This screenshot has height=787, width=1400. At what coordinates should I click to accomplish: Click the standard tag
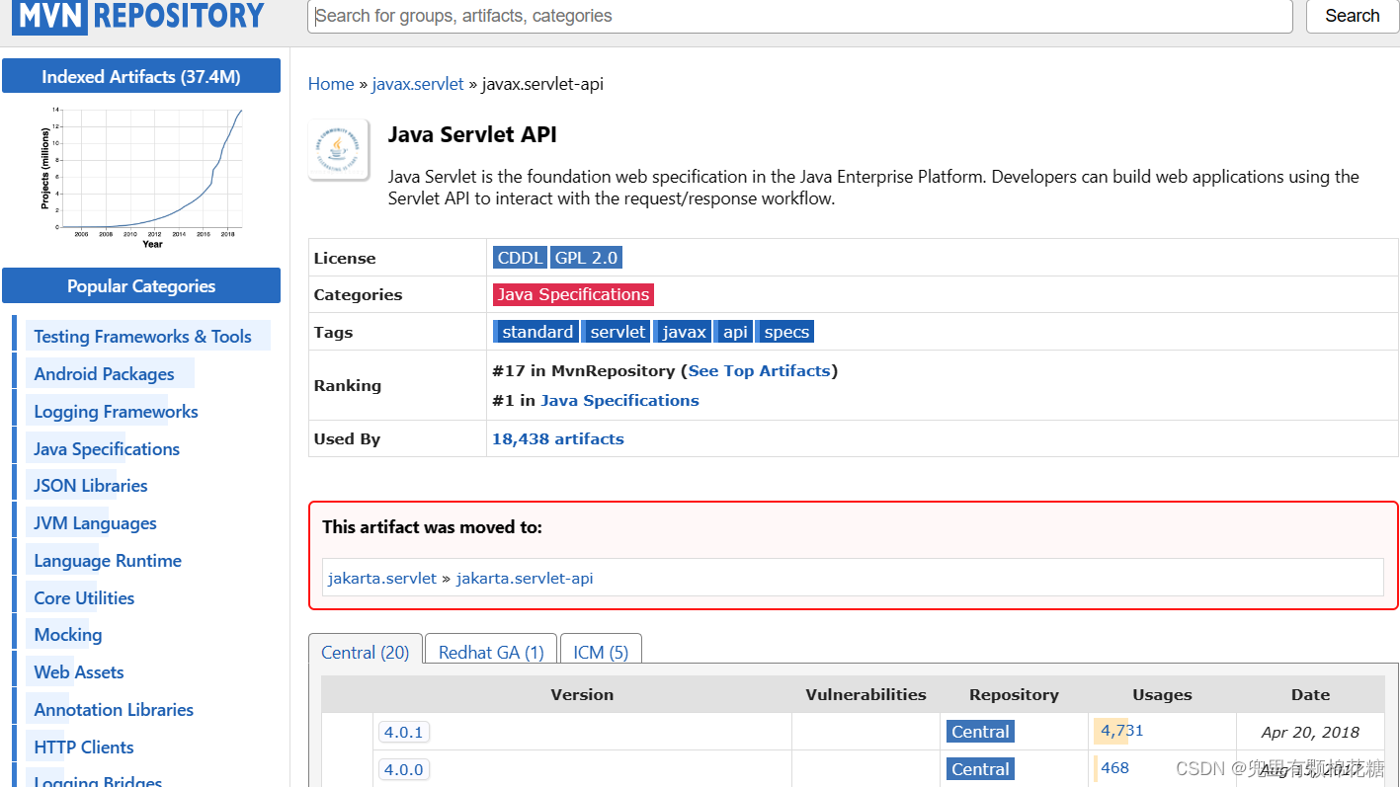point(536,332)
